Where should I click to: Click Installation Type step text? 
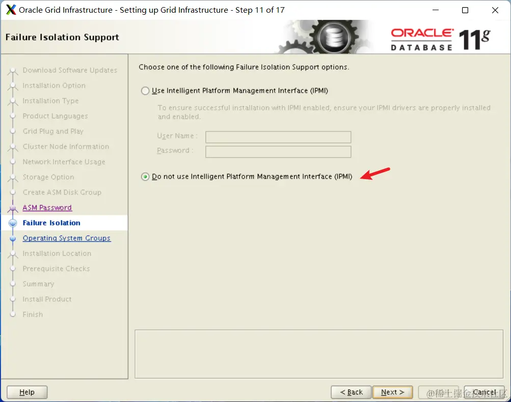point(50,101)
